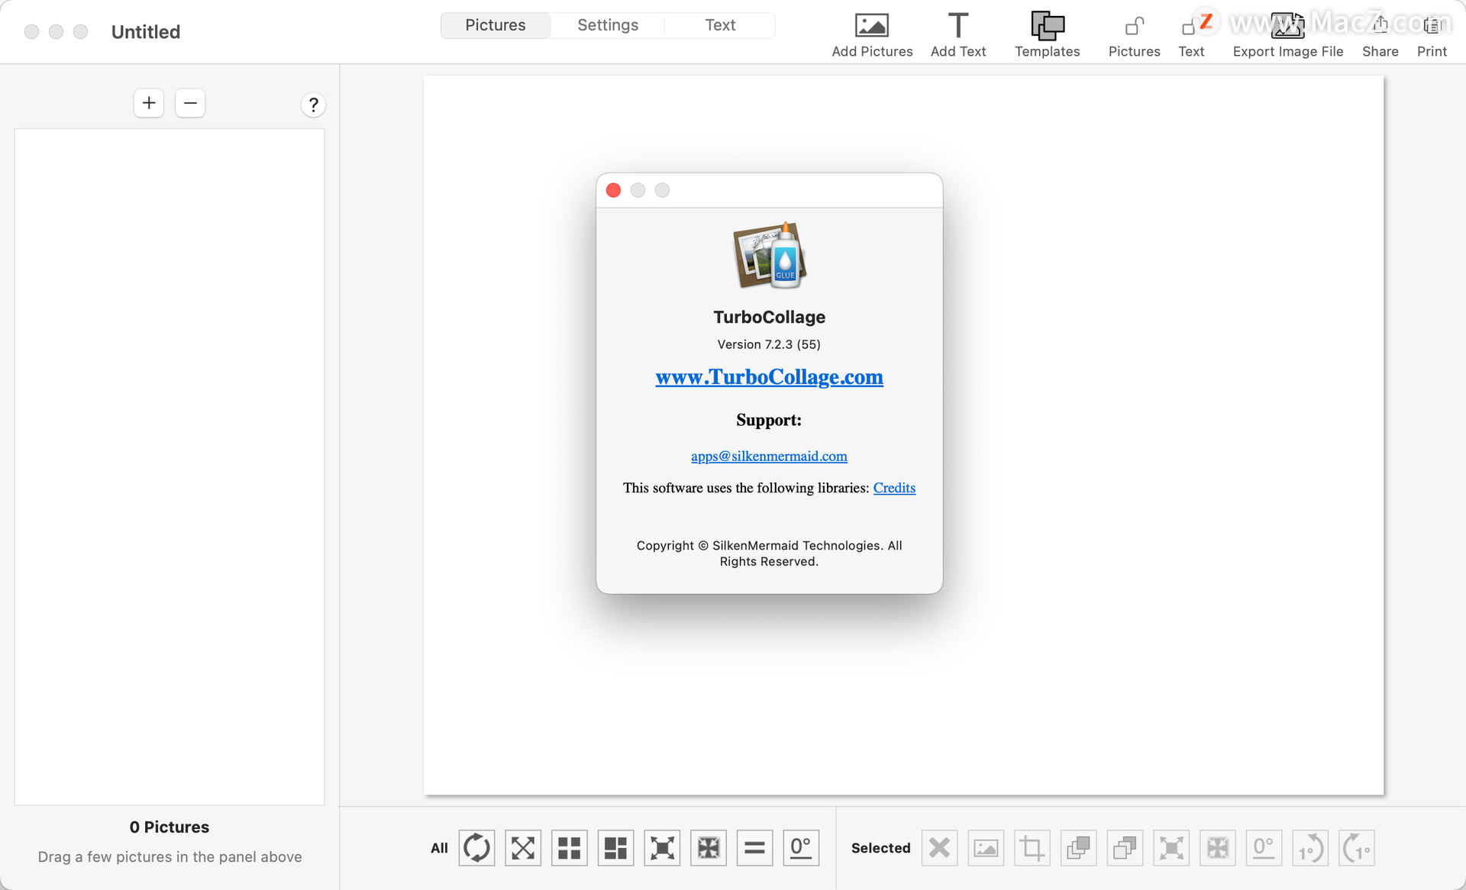1466x890 pixels.
Task: Click the crossed-arrows randomize icon for All
Action: click(523, 847)
